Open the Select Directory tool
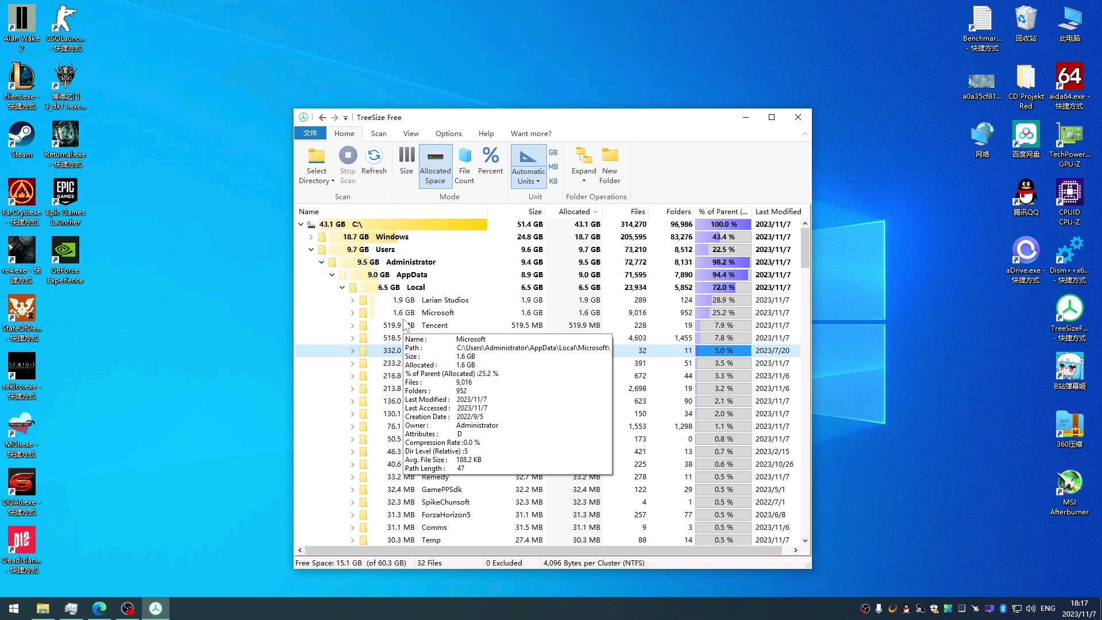 pos(316,166)
